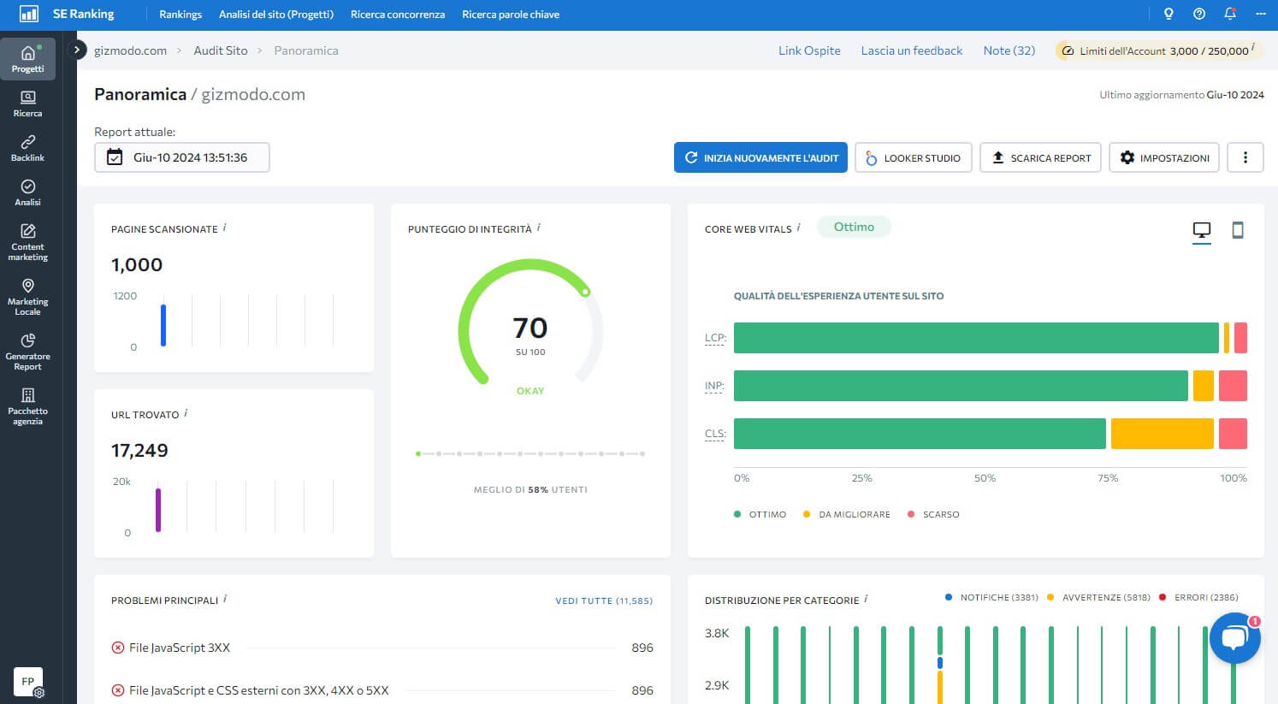Click the blue pagine scansionate bar

pyautogui.click(x=163, y=325)
